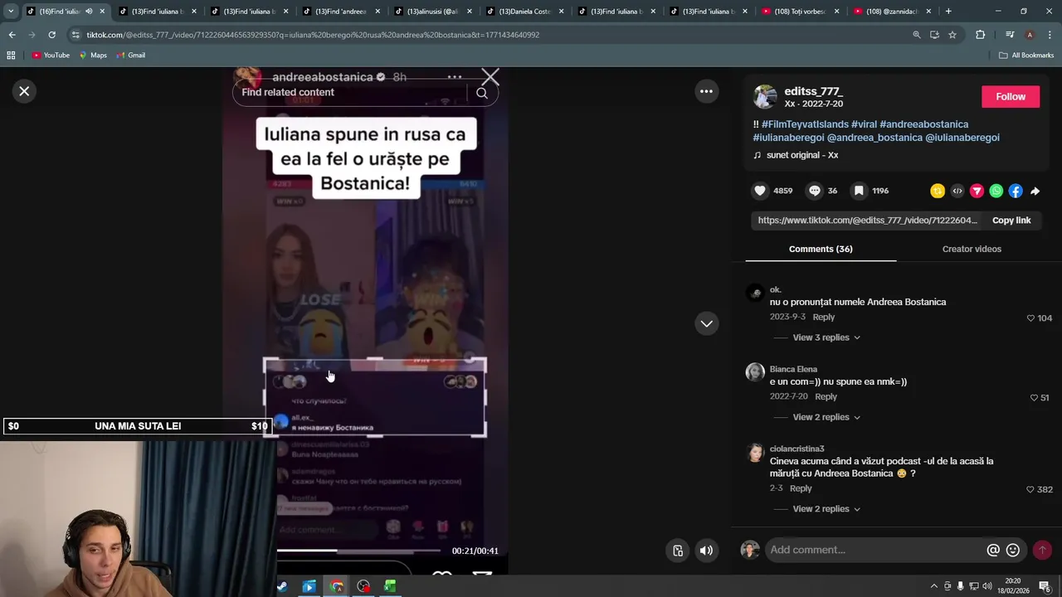Send to friends red icon

click(977, 191)
